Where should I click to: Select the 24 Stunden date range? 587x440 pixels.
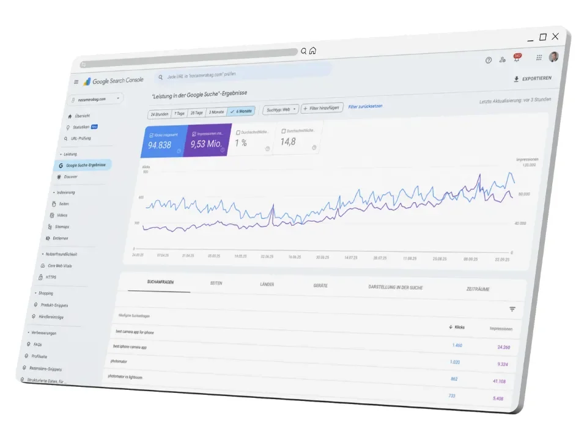coord(160,114)
